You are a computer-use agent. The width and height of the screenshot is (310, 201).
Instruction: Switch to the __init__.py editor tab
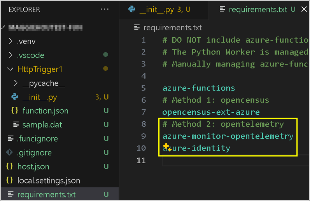(164, 10)
